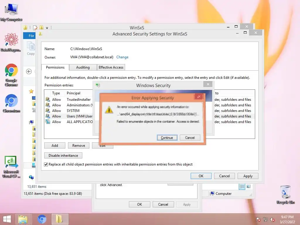Toggle Replace all child object permission entries
The width and height of the screenshot is (300, 225).
(x=46, y=164)
